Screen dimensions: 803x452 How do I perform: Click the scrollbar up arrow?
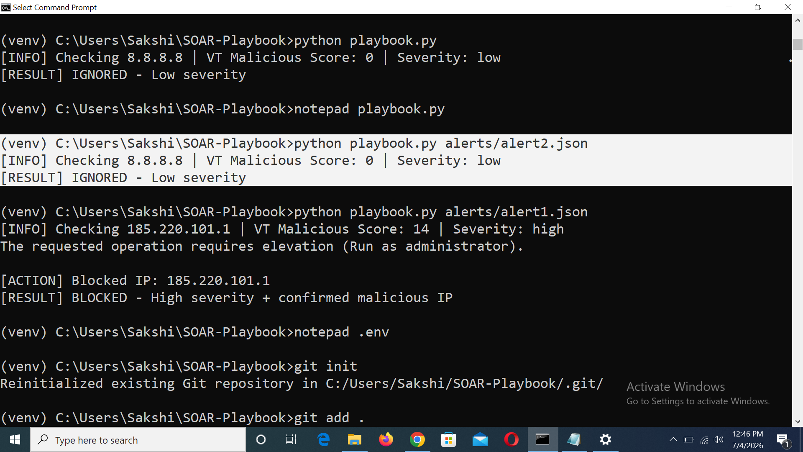pos(798,20)
